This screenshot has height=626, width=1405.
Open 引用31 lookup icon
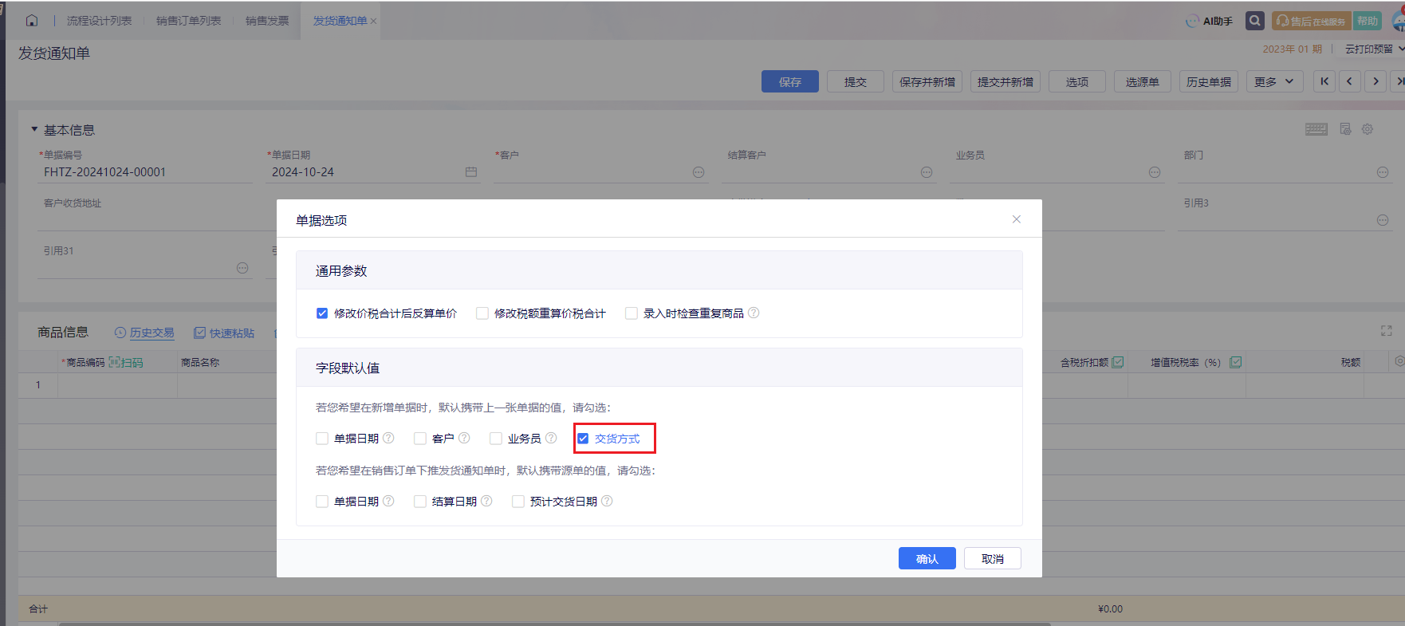(242, 268)
